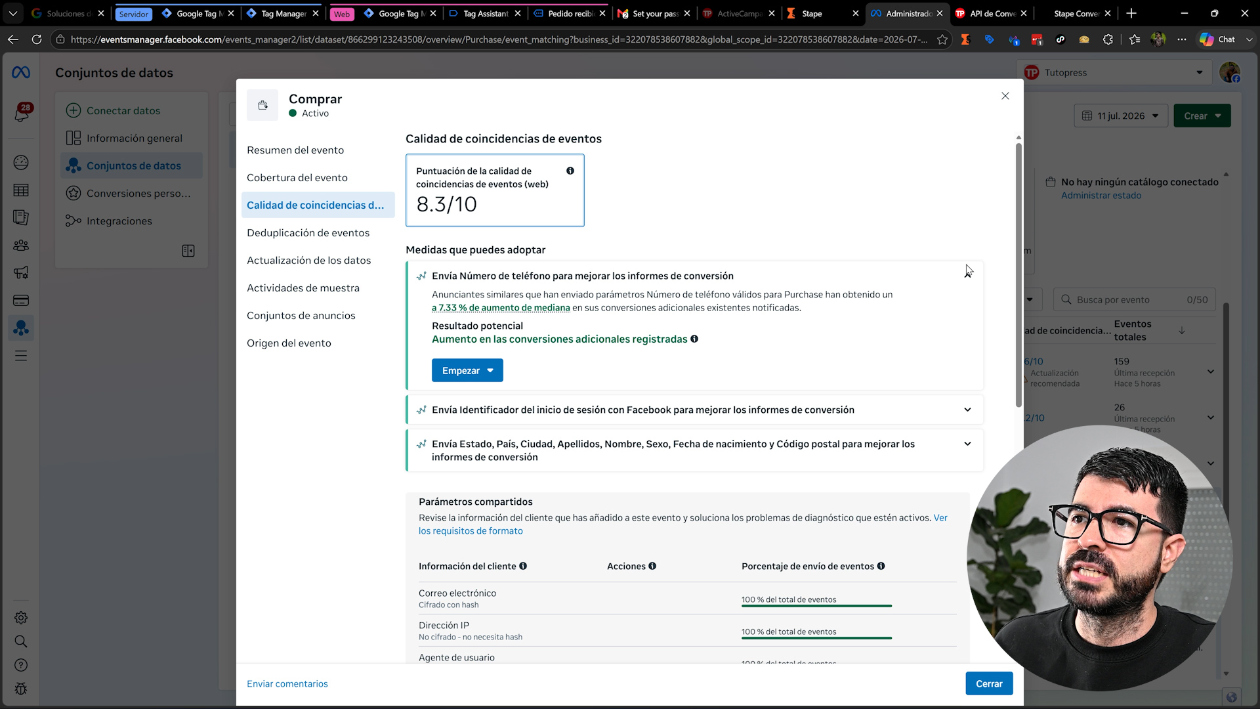1260x709 pixels.
Task: Select Resumen del evento tab
Action: 295,150
